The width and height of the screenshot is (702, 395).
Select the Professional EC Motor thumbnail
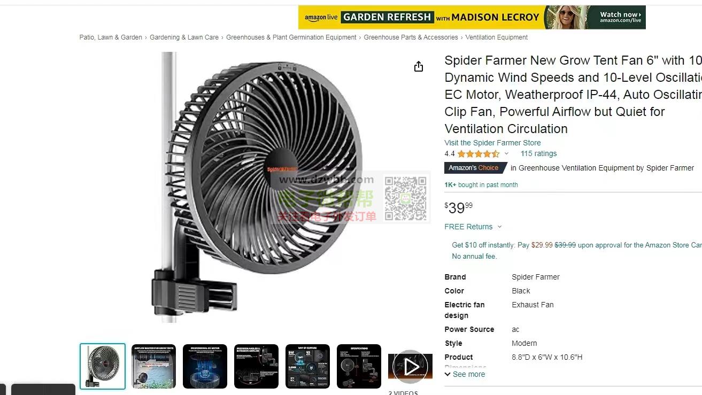click(205, 366)
